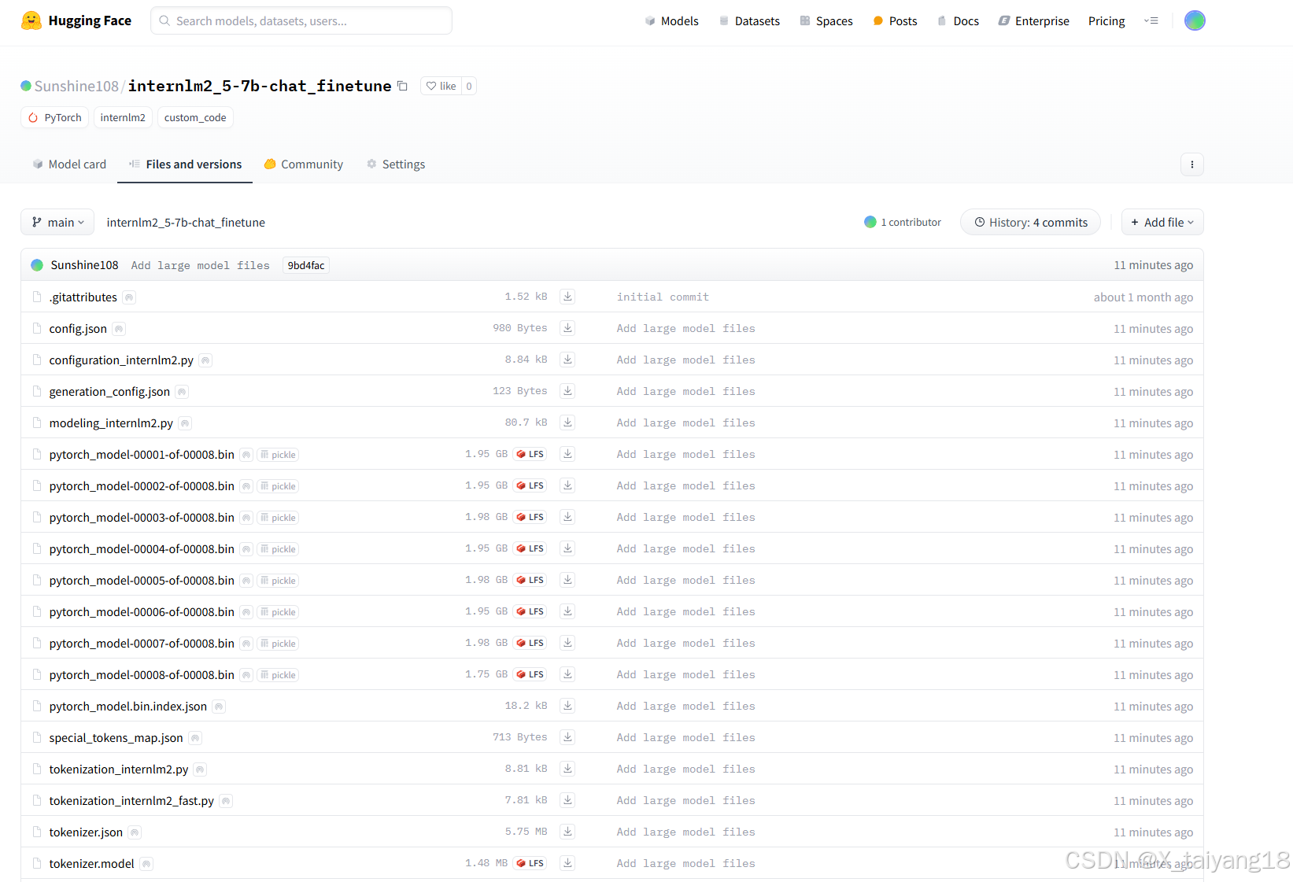
Task: Open Enterprise in the top navigation
Action: [1033, 20]
